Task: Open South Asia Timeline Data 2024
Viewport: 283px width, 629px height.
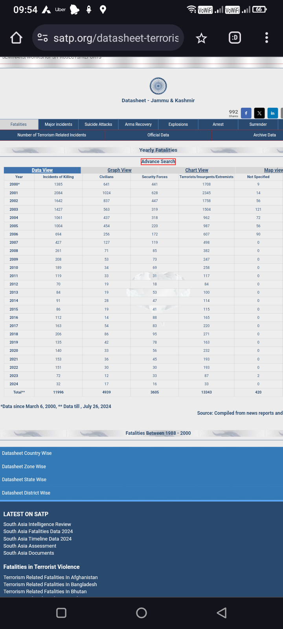Action: point(37,539)
